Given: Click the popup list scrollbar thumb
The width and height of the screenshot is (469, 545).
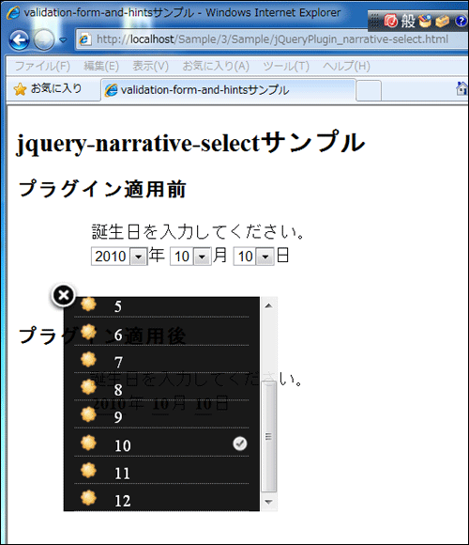Looking at the screenshot, I should pyautogui.click(x=268, y=437).
